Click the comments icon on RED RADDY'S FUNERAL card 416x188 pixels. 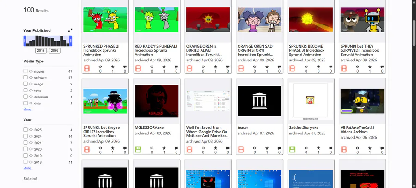tap(176, 67)
